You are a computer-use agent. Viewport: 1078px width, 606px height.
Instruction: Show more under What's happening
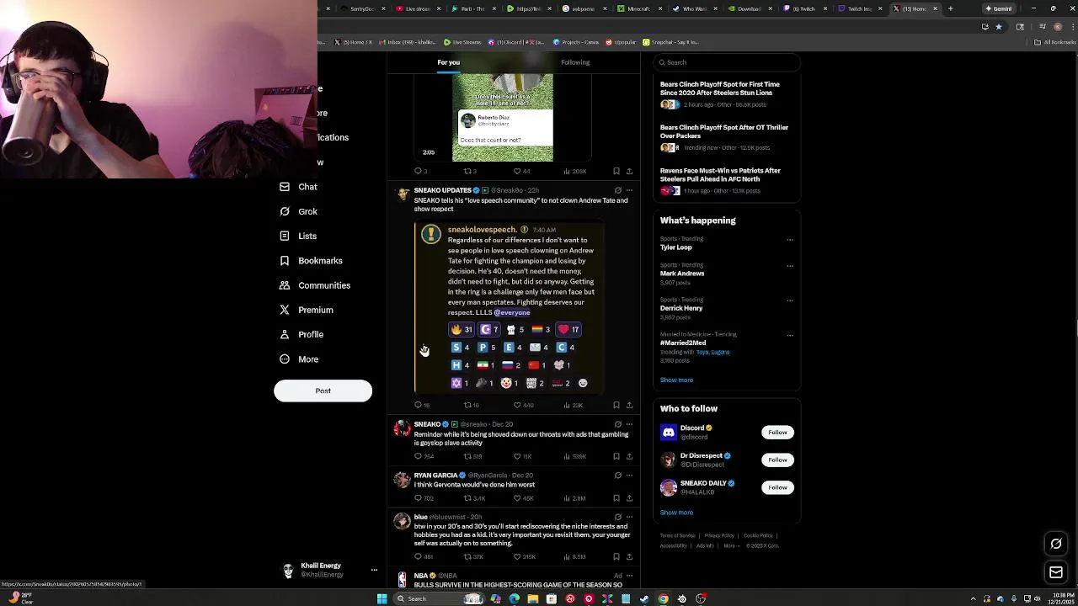[x=676, y=380]
